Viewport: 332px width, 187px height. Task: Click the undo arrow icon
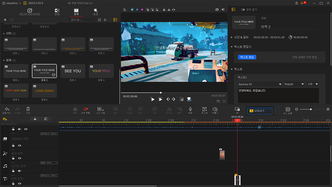pos(7,109)
